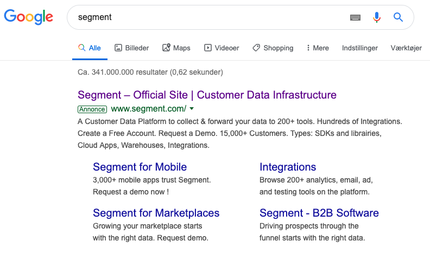This screenshot has width=430, height=254.
Task: Click 'Growing your marketplace starts' text
Action: [x=148, y=226]
